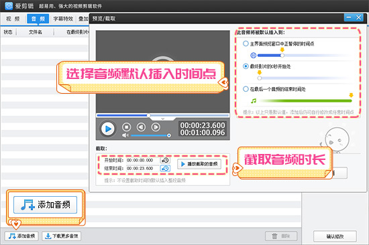Click 播放截取的音频 to play the clipped audio

tap(199, 164)
